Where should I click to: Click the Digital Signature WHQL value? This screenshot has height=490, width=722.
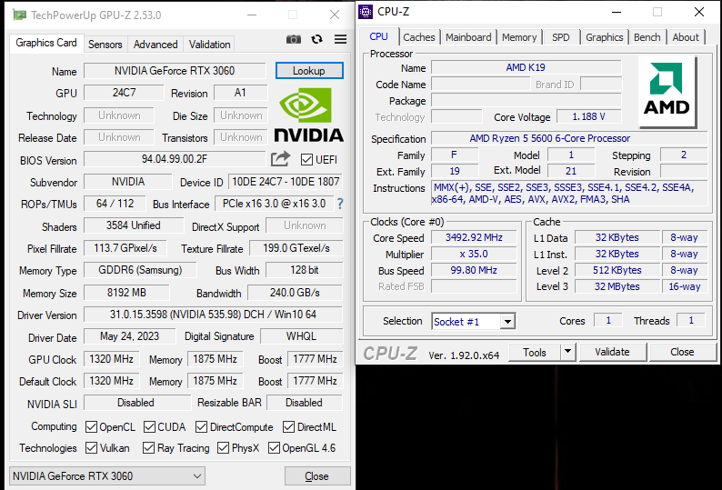click(x=301, y=336)
